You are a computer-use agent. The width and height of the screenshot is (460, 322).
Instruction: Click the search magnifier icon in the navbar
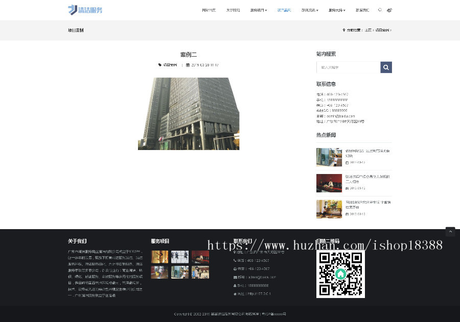379,10
